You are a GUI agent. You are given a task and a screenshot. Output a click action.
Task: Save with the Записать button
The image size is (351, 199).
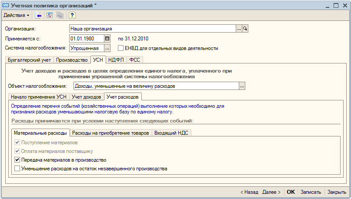[311, 192]
